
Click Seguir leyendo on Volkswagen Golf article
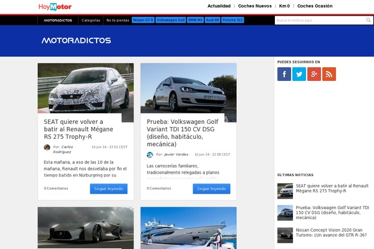click(211, 189)
